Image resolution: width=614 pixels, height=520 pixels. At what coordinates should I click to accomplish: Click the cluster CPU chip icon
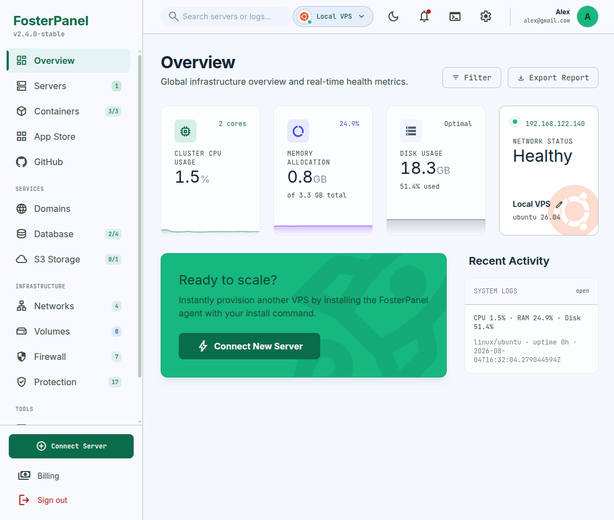185,131
